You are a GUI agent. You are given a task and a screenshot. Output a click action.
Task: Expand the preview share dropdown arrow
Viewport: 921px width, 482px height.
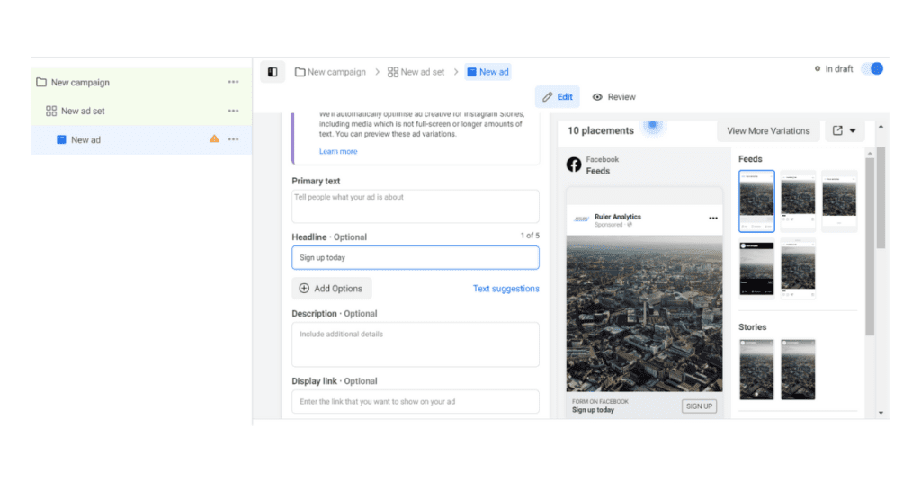[853, 131]
